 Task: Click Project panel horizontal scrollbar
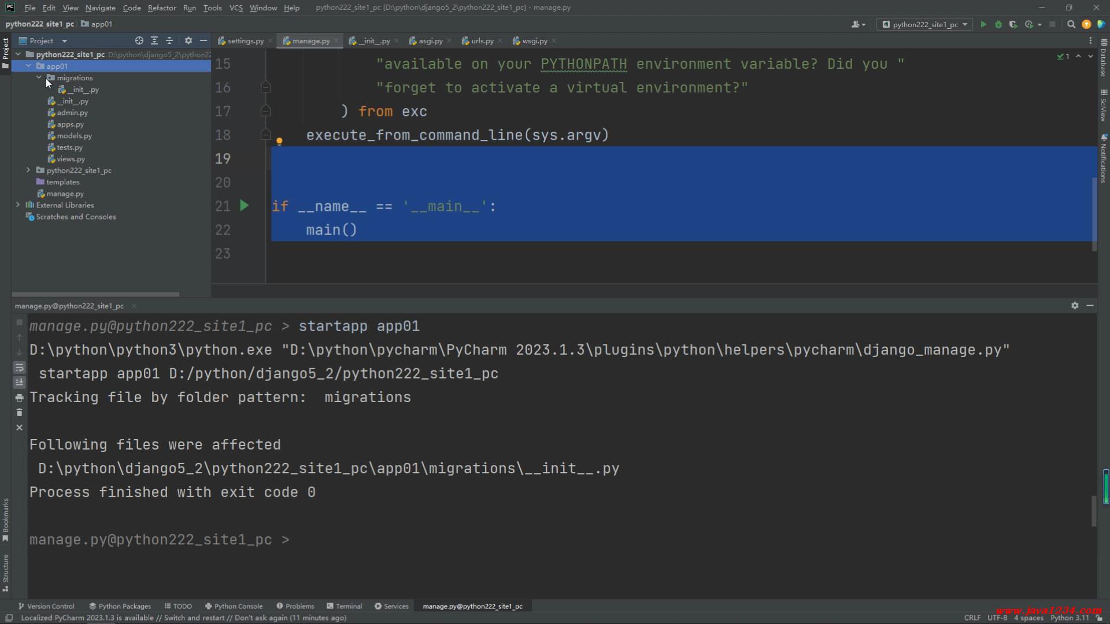click(95, 294)
